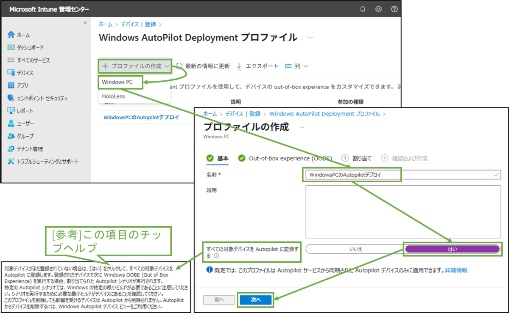The image size is (509, 313).
Task: Click the デバイス icon in sidebar
Action: [x=11, y=73]
